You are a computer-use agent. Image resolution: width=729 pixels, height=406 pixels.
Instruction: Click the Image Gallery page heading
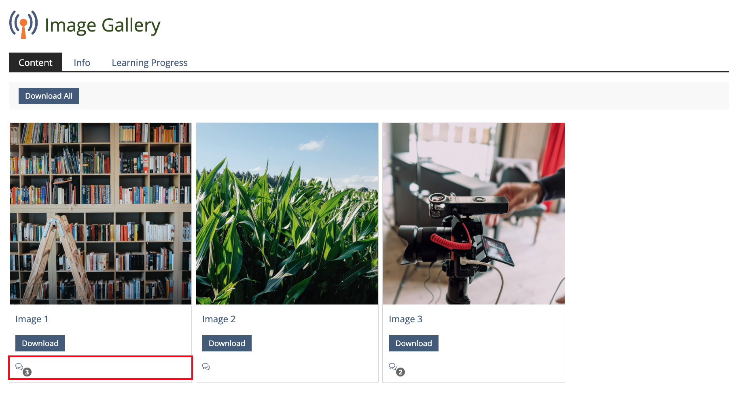(102, 25)
